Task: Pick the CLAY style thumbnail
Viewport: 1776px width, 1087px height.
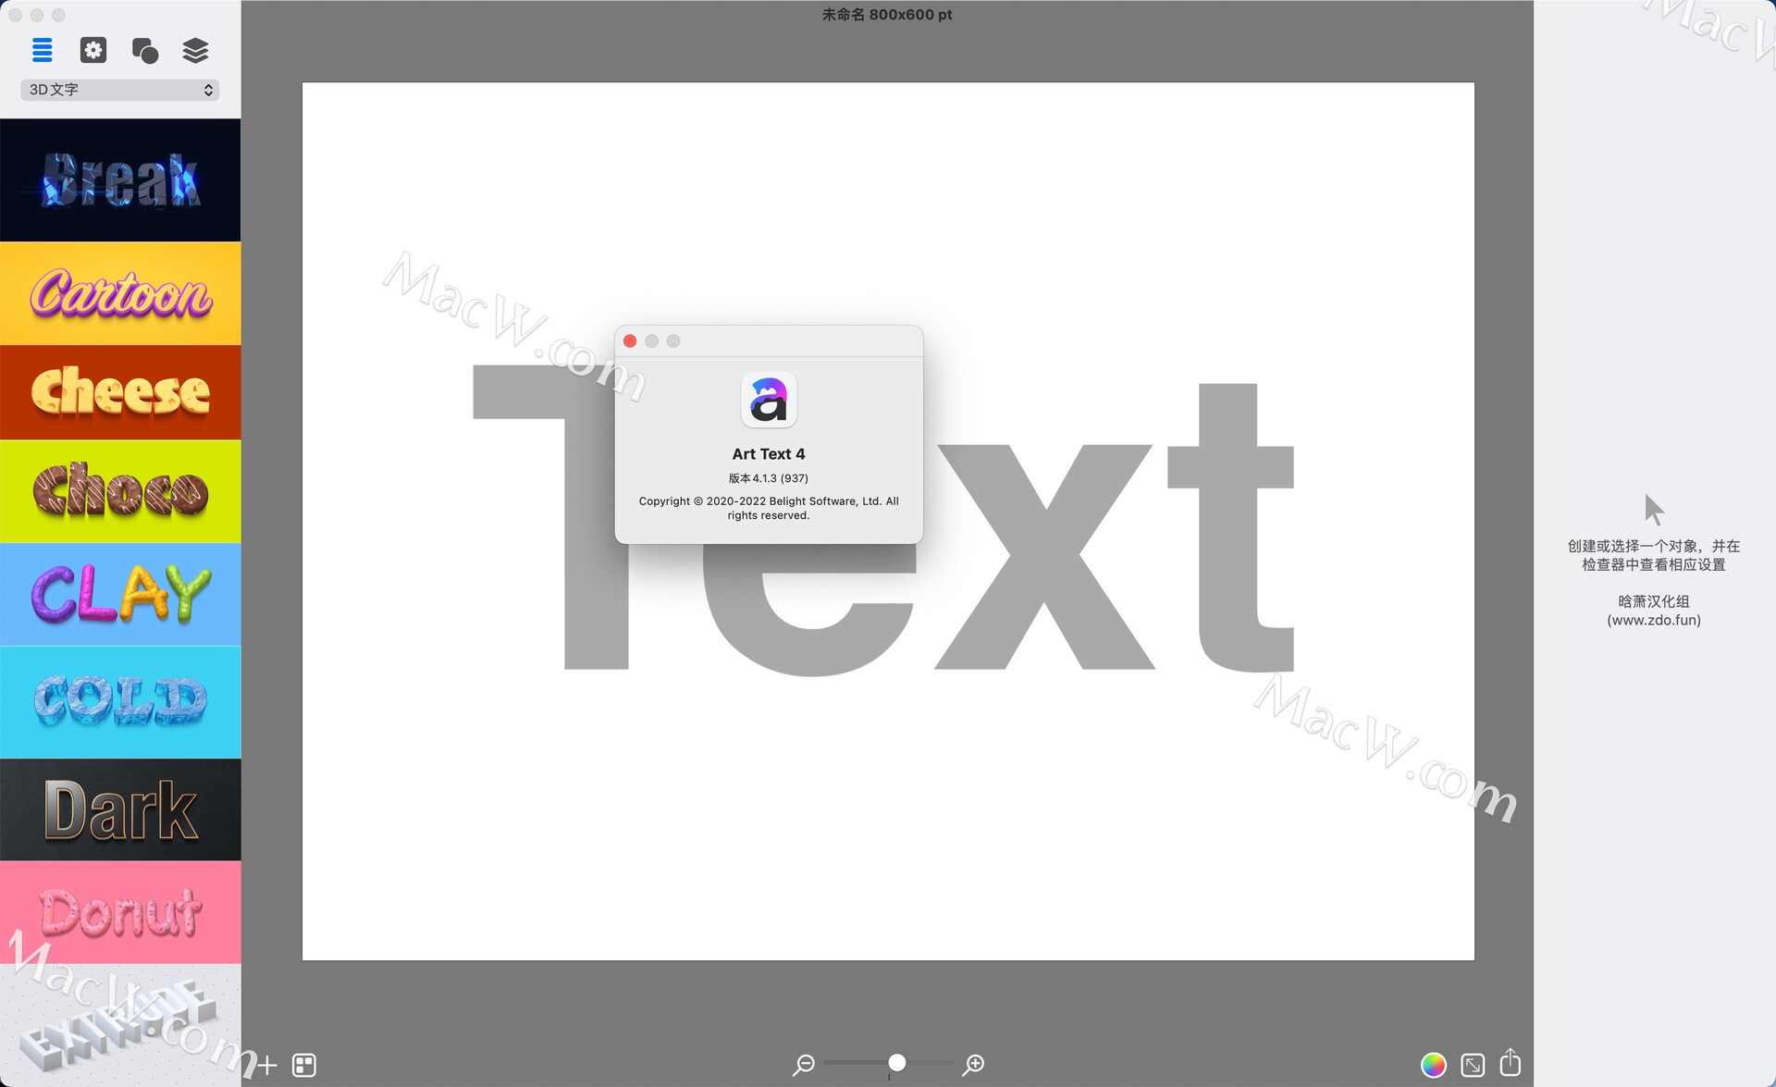Action: point(120,594)
